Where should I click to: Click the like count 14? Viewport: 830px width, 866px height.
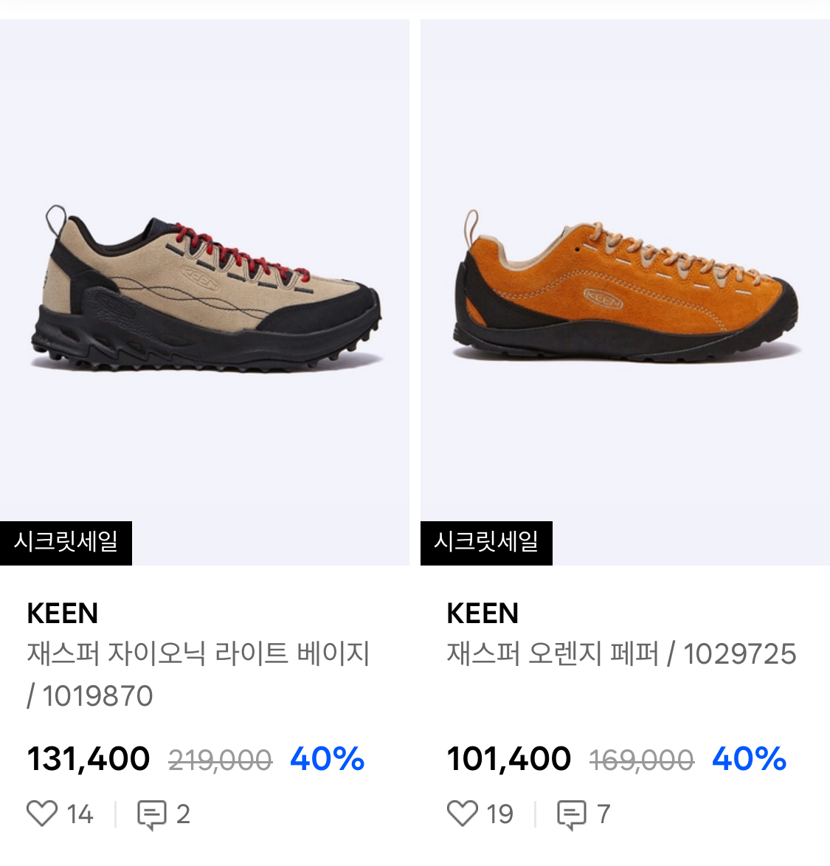coord(80,814)
